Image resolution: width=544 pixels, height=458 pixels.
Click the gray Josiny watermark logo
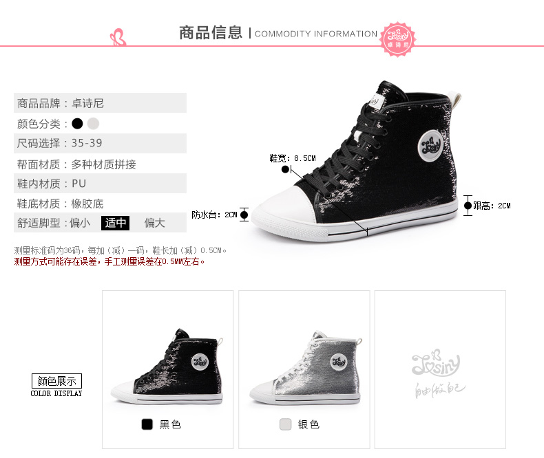point(439,374)
